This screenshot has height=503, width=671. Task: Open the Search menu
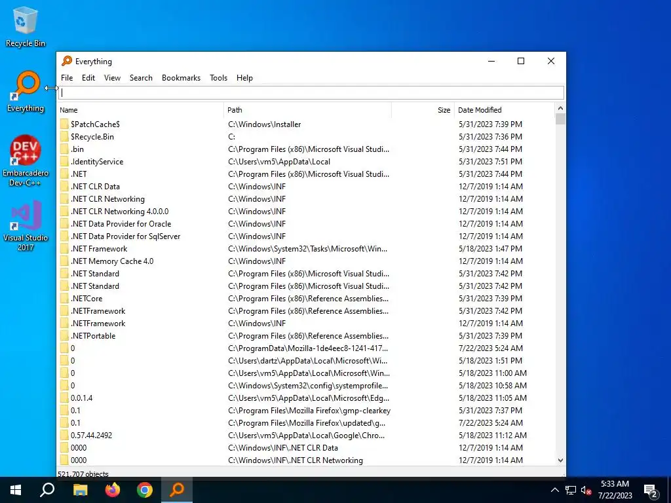click(141, 78)
